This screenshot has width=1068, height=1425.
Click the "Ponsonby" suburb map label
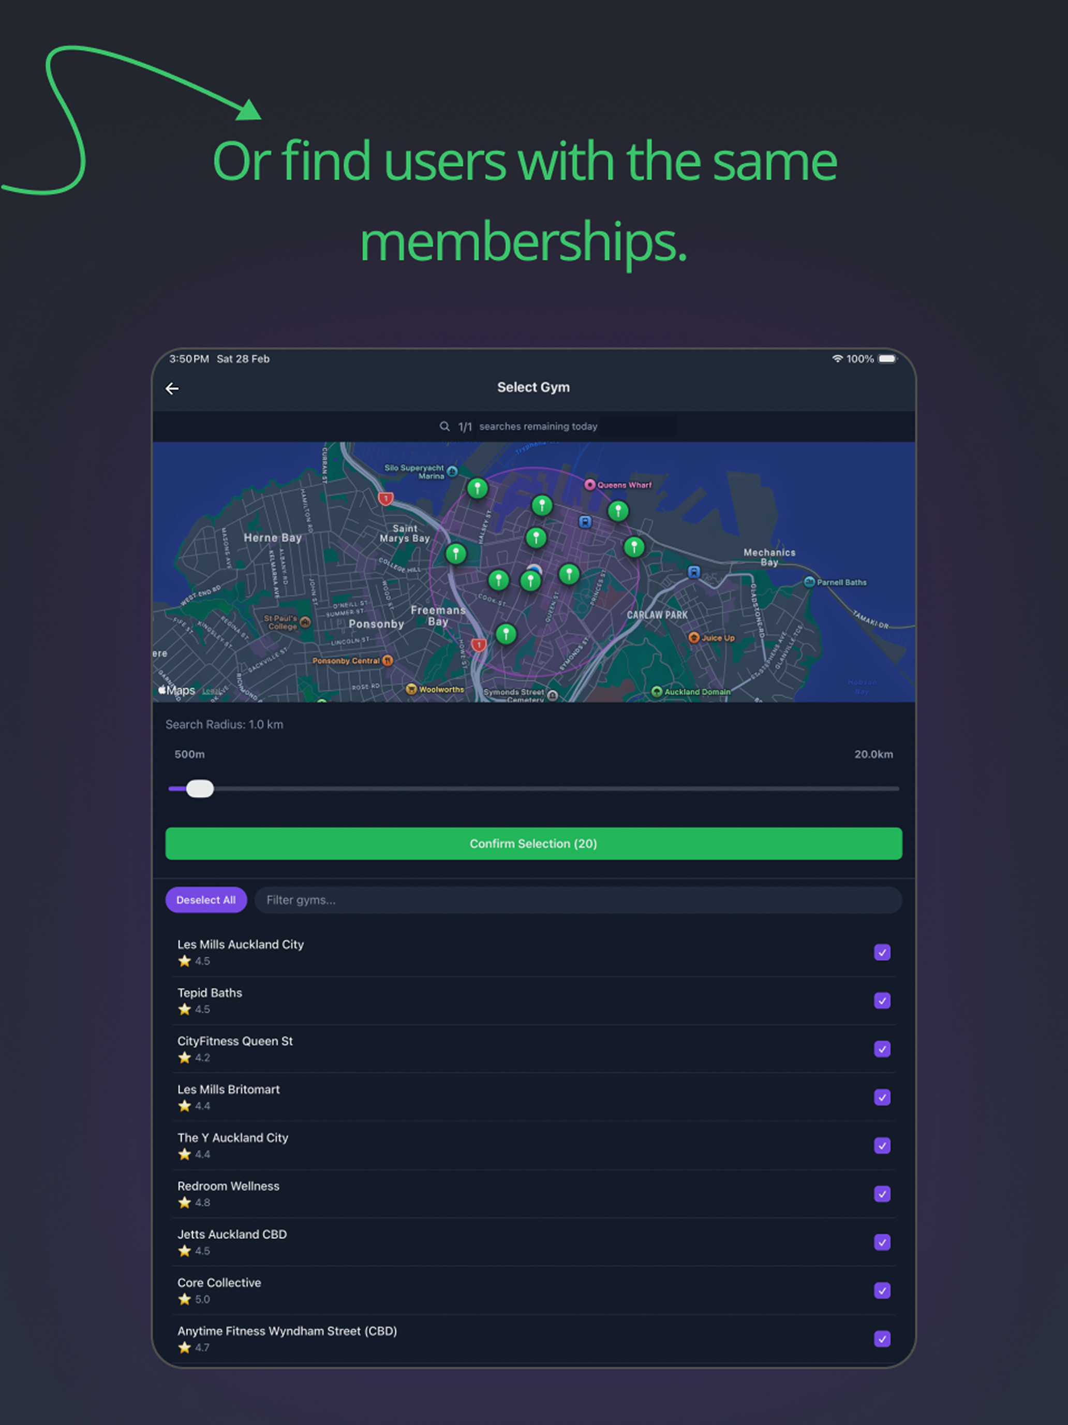(x=377, y=624)
